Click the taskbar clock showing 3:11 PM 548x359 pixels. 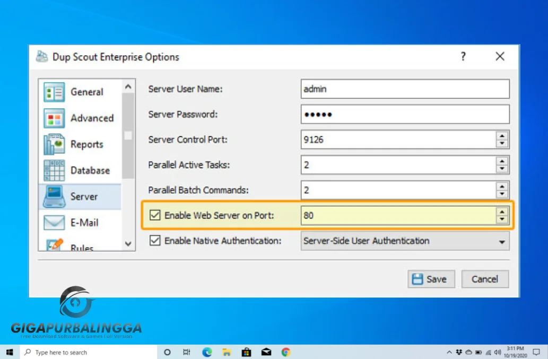(515, 352)
